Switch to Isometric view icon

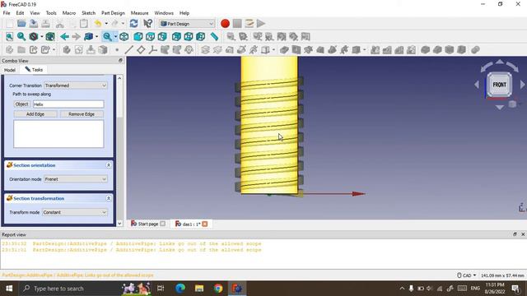124,36
